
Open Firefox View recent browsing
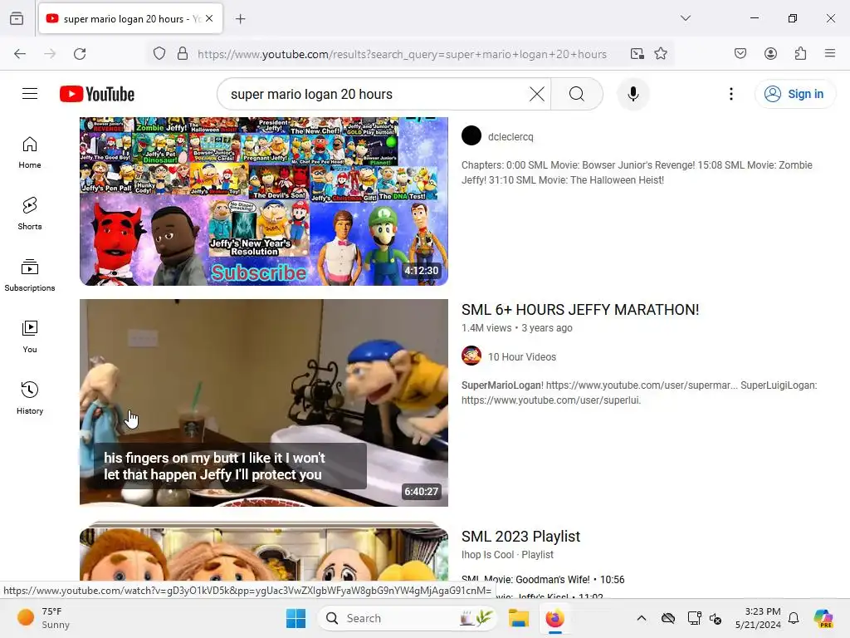pos(17,19)
